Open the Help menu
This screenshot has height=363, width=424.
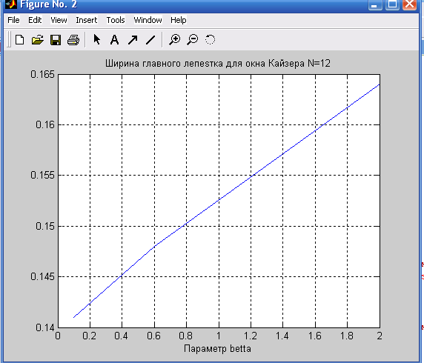(178, 20)
